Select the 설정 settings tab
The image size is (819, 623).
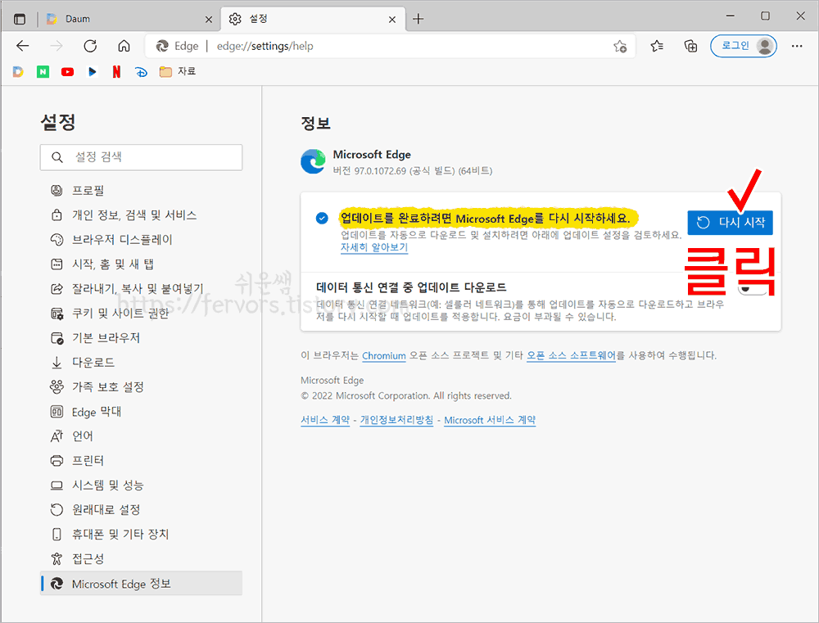click(313, 19)
